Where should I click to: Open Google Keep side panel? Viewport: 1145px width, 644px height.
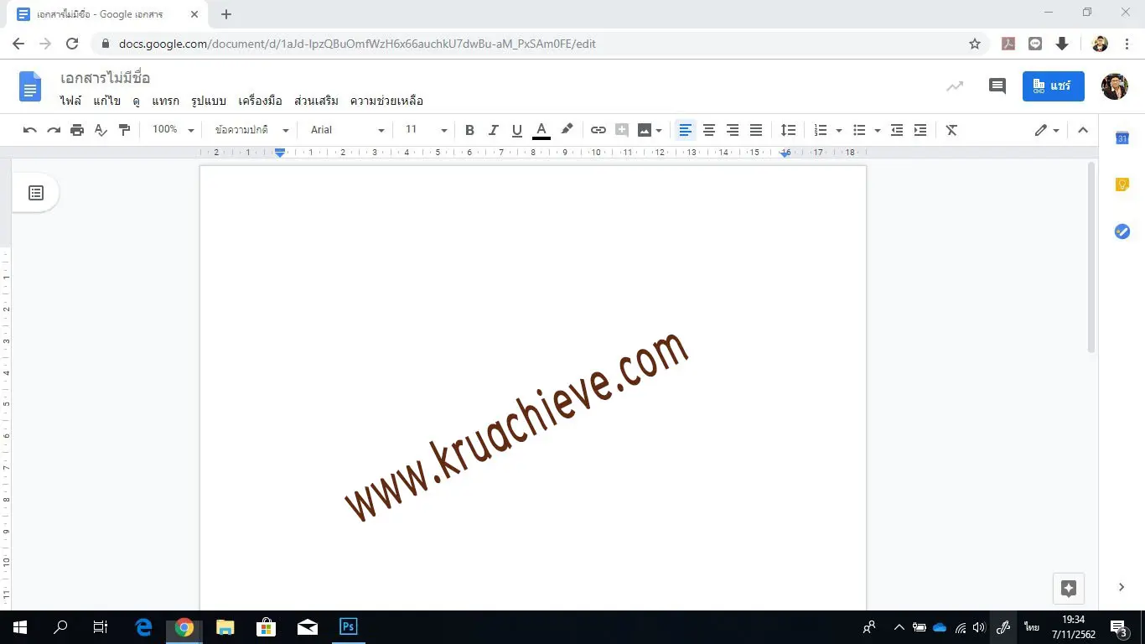(1122, 184)
